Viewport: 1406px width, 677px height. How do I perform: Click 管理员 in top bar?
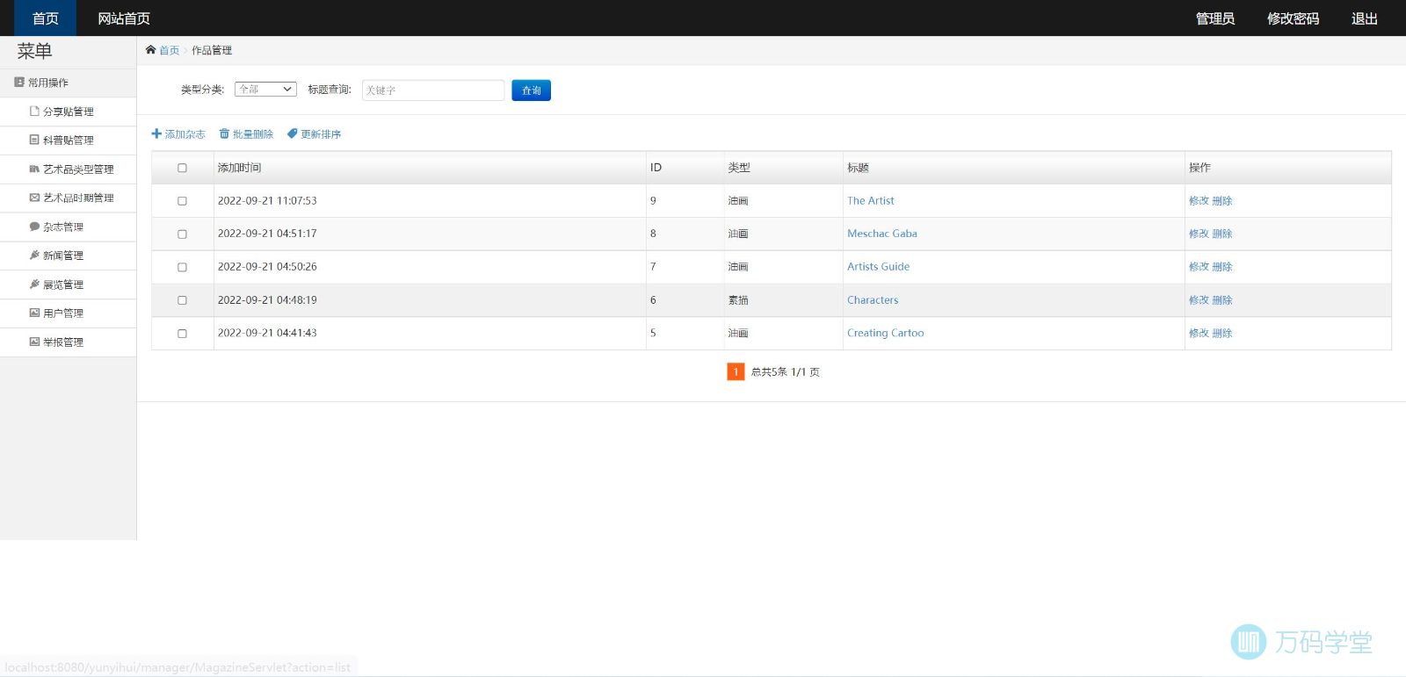1215,18
